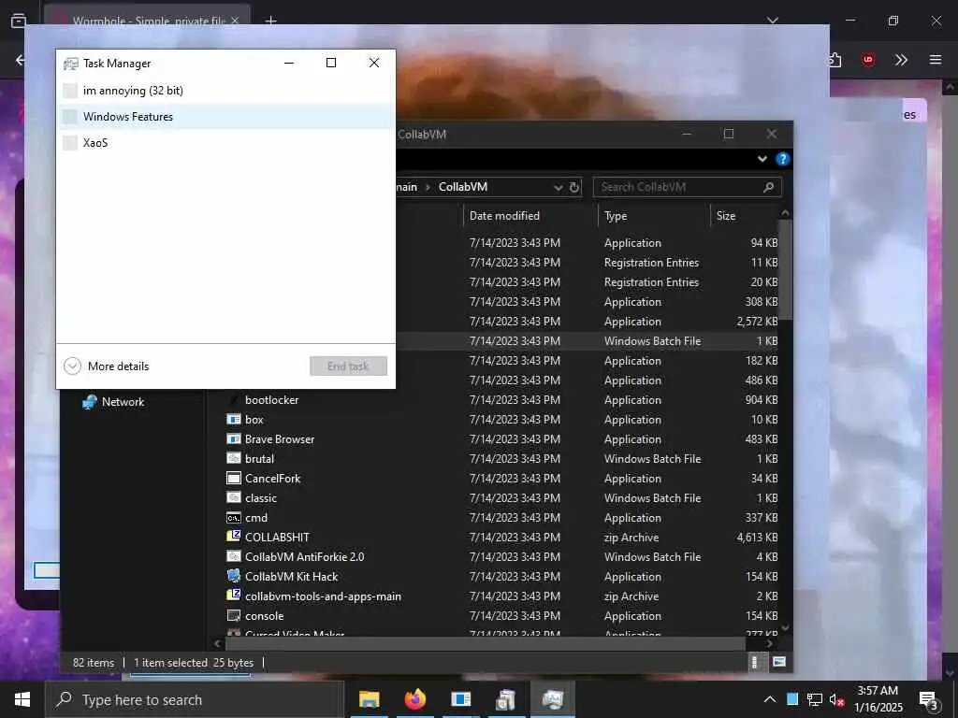Select the box application icon
The height and width of the screenshot is (718, 958).
[x=233, y=420]
